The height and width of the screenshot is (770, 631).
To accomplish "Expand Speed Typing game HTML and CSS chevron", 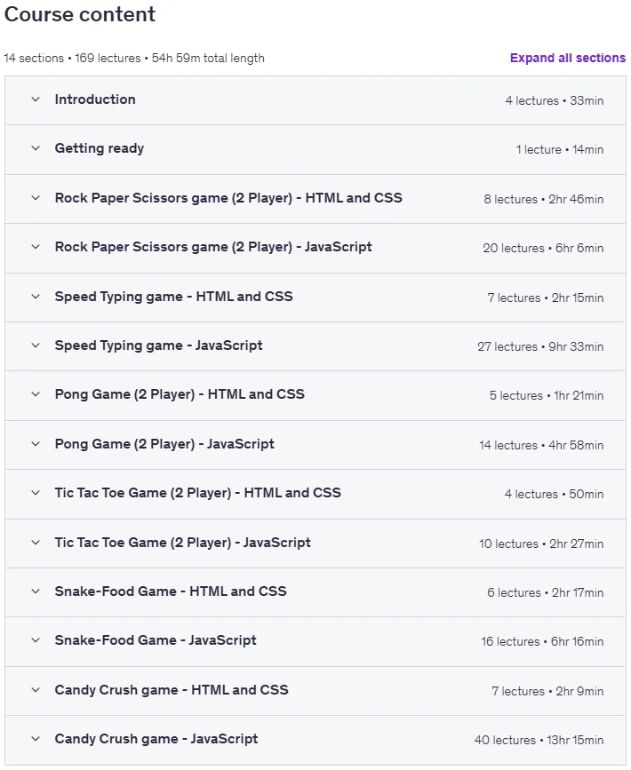I will (x=36, y=297).
